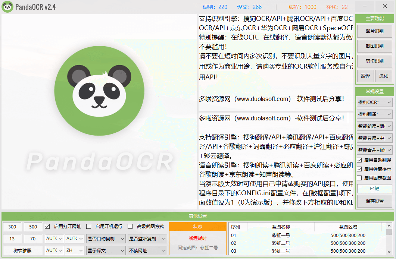Click sequence number 02 in the list
The image size is (396, 259).
tap(234, 243)
